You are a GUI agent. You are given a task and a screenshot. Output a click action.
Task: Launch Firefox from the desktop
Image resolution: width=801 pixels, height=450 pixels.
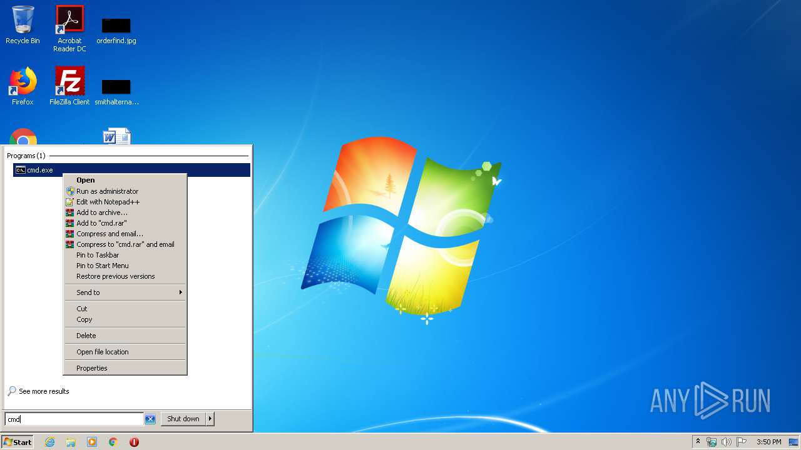[x=23, y=86]
